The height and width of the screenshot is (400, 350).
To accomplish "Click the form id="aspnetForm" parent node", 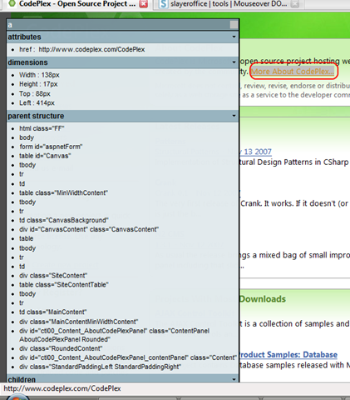I will (x=51, y=147).
